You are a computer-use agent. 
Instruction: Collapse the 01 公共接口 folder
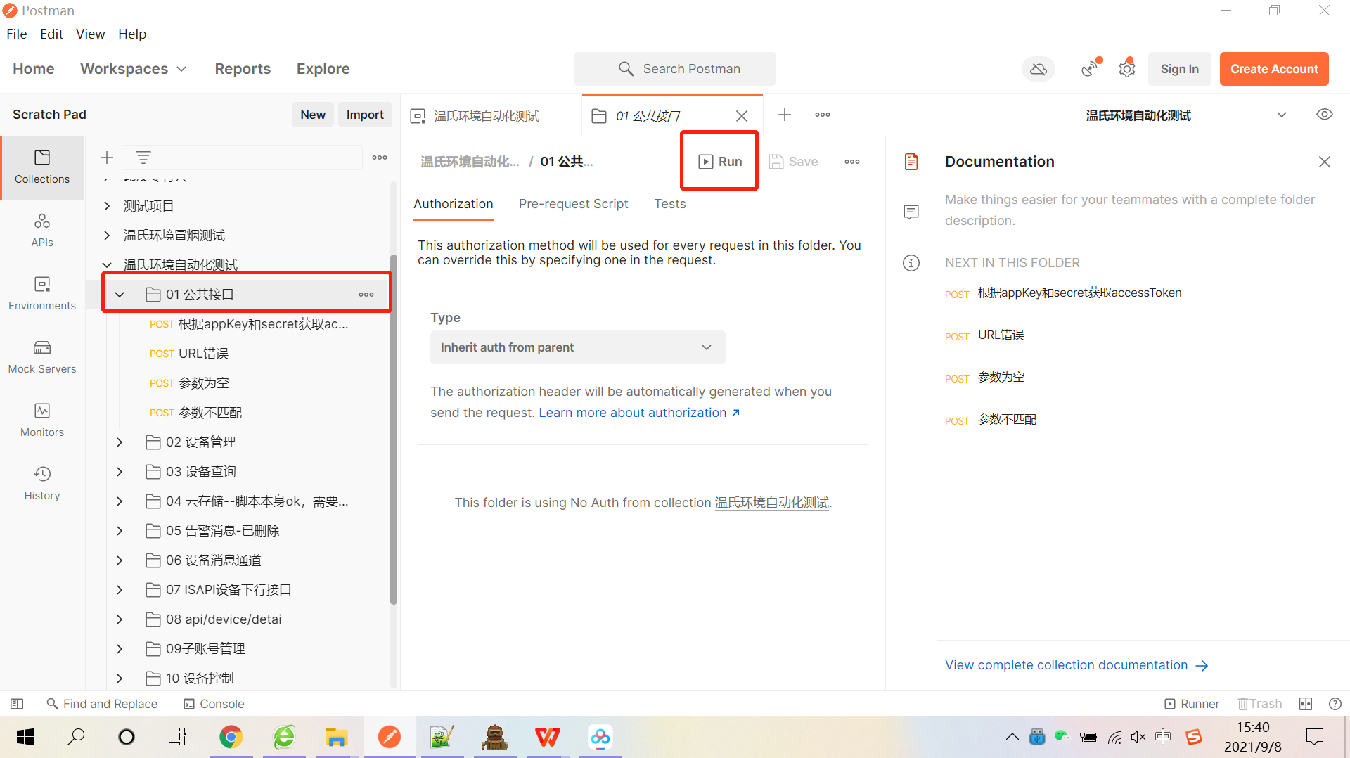120,295
